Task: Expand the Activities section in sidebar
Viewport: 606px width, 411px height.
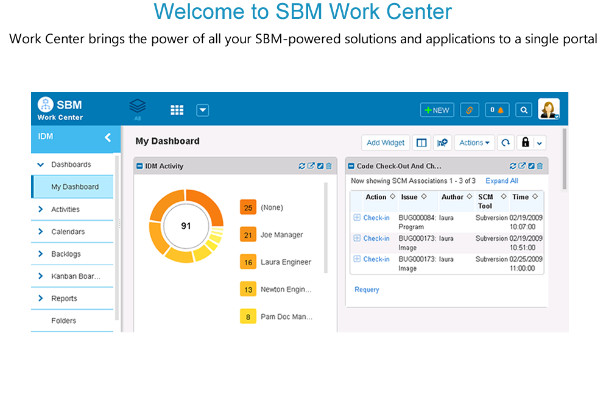Action: pyautogui.click(x=41, y=209)
